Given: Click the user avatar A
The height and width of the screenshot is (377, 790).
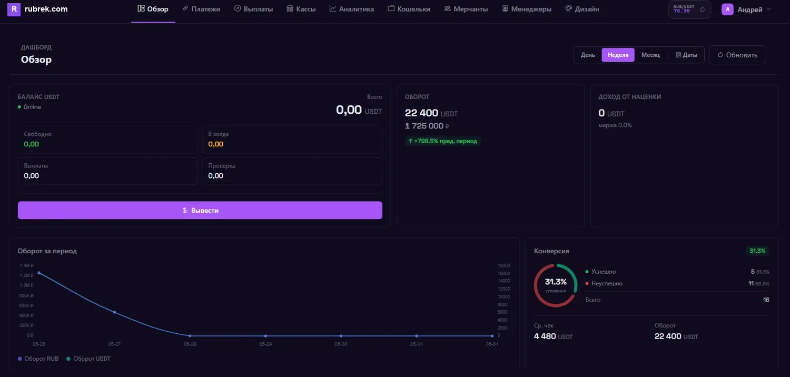Looking at the screenshot, I should click(727, 9).
